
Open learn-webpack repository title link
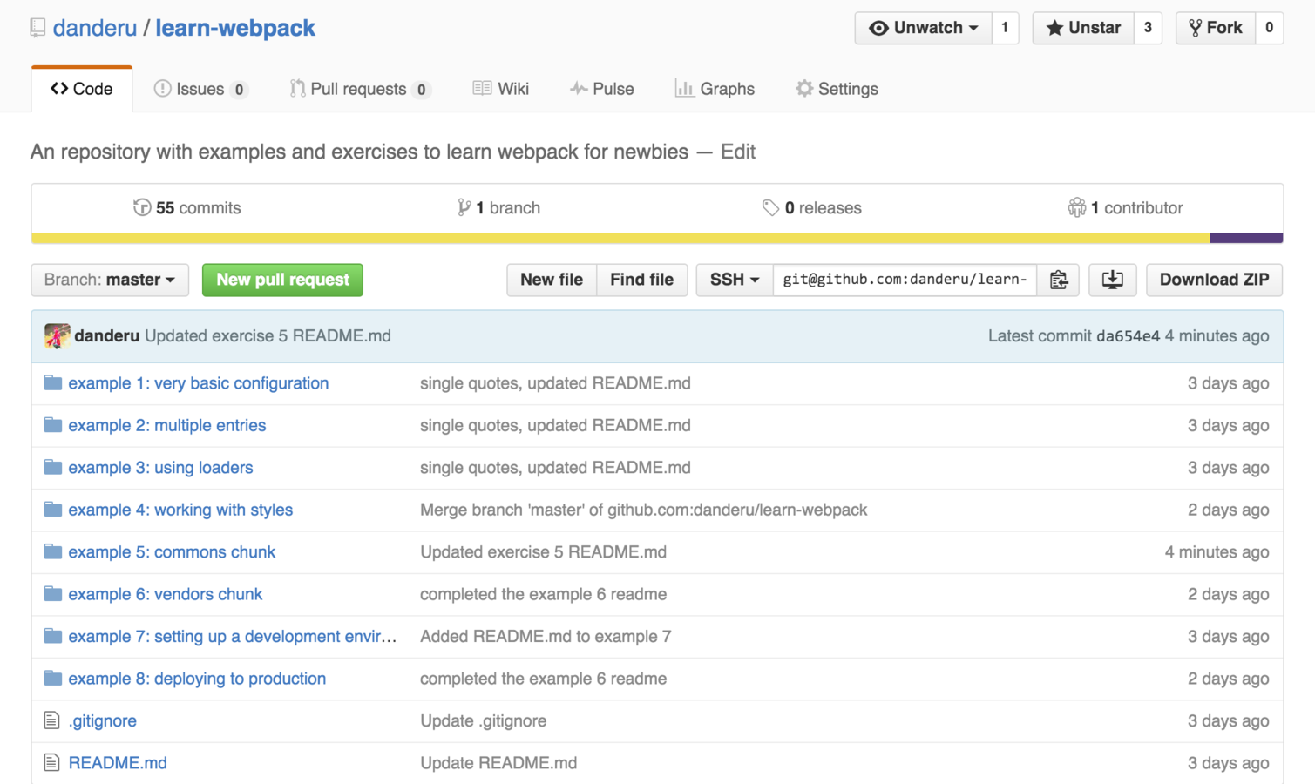click(x=235, y=28)
